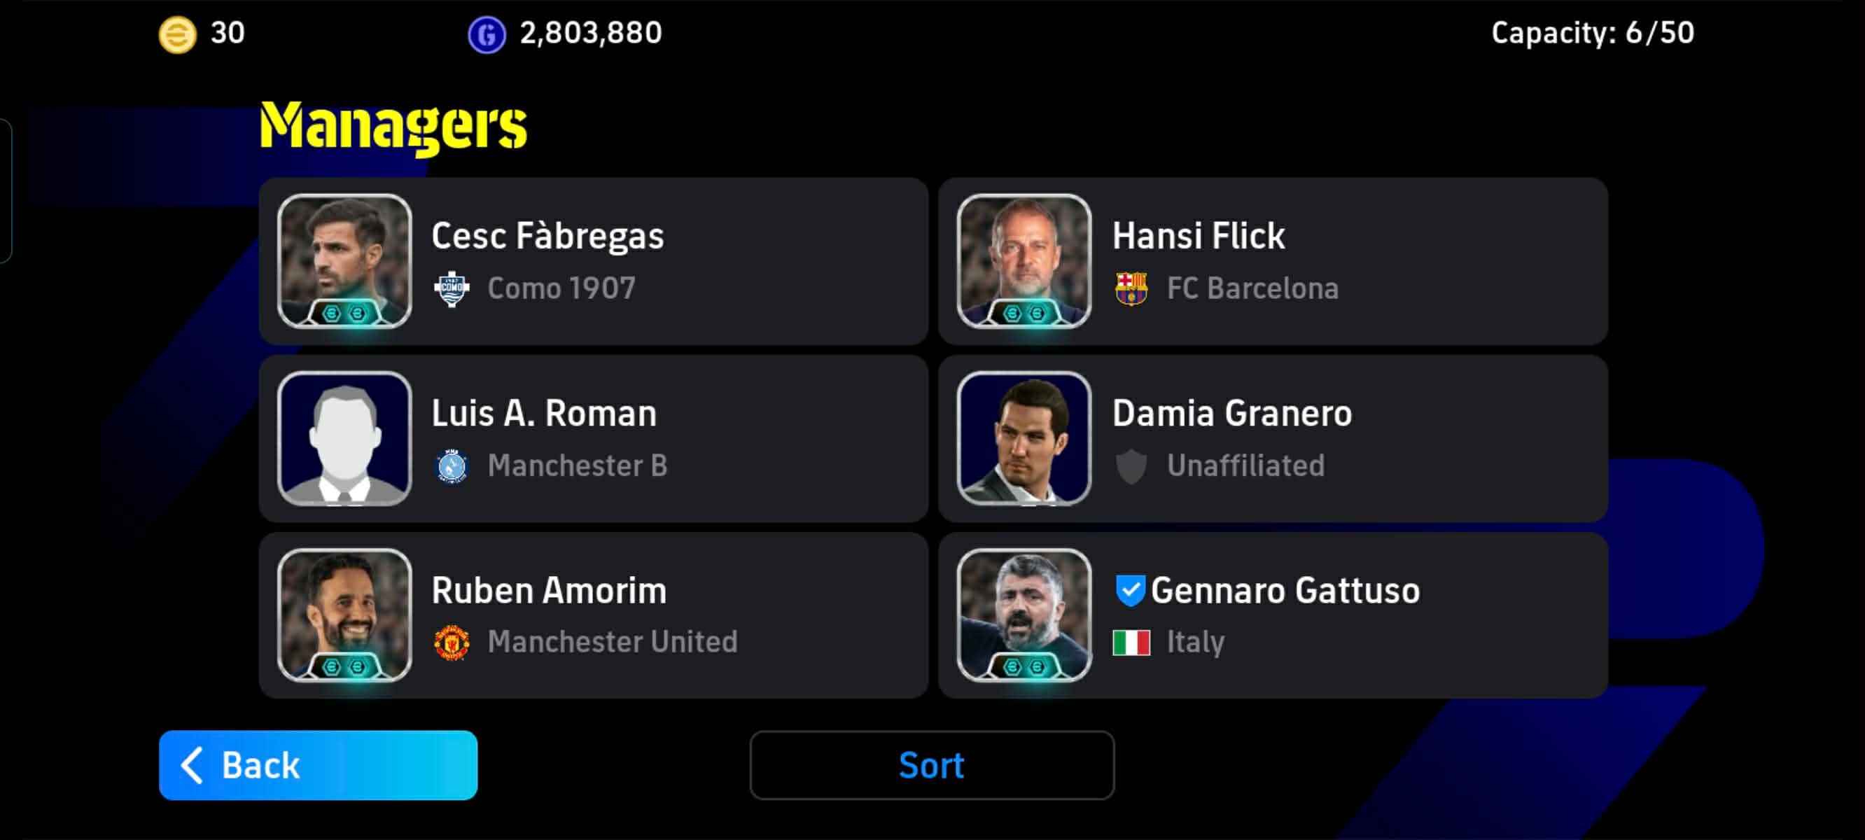Go back using the Back button
Viewport: 1865px width, 840px height.
[x=318, y=764]
